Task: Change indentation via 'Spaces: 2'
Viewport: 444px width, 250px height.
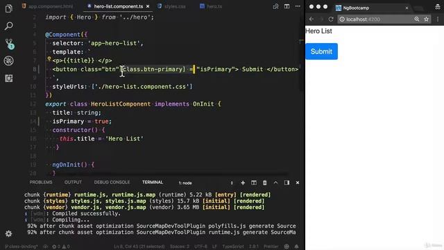Action: [180, 247]
